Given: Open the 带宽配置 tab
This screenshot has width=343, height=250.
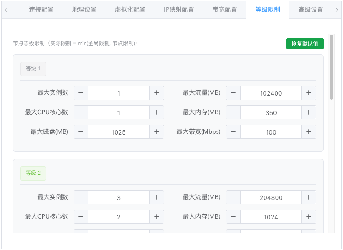Looking at the screenshot, I should point(225,9).
